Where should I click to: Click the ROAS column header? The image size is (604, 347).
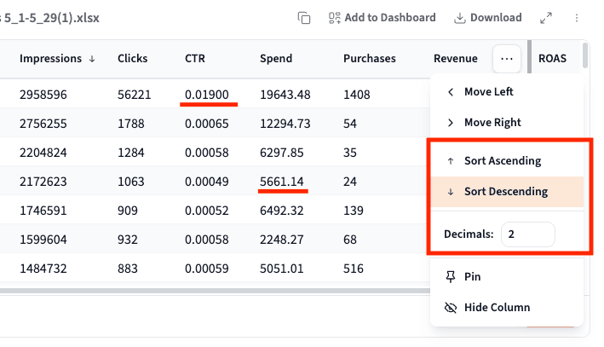tap(552, 59)
